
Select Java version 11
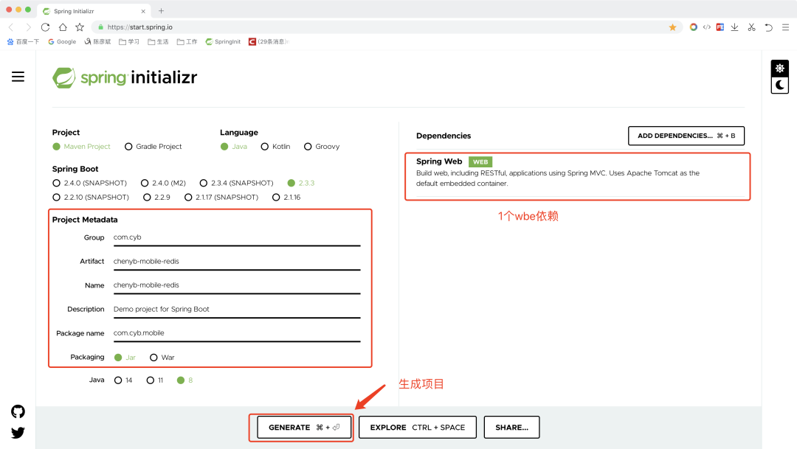[155, 380]
